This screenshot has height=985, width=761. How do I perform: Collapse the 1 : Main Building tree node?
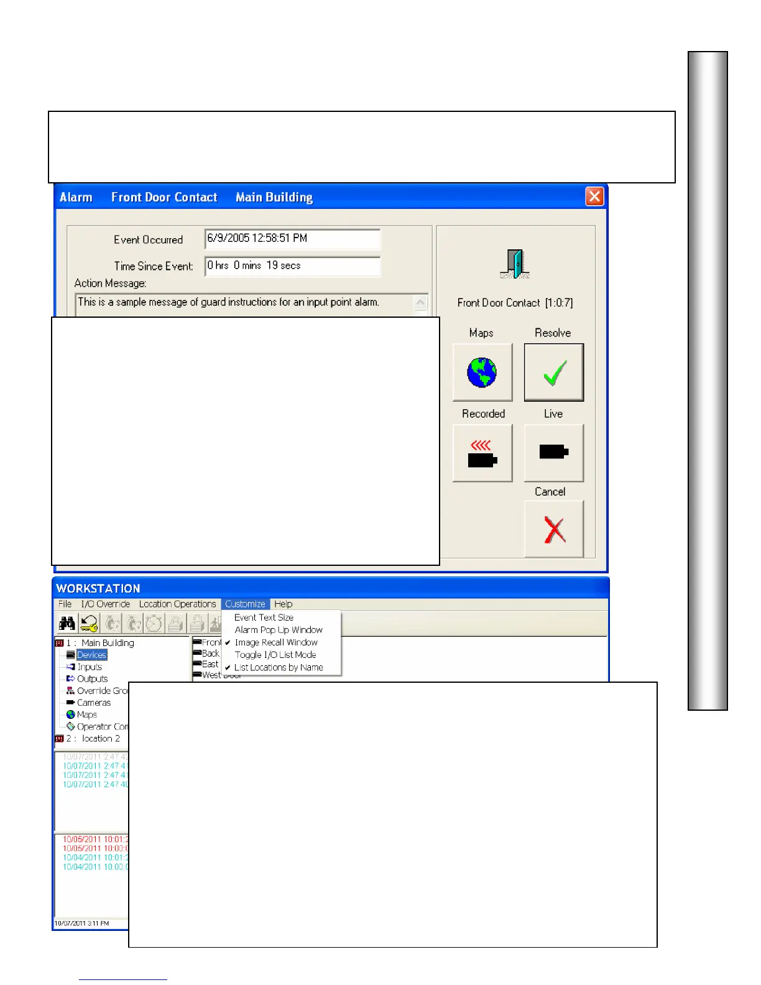coord(60,643)
